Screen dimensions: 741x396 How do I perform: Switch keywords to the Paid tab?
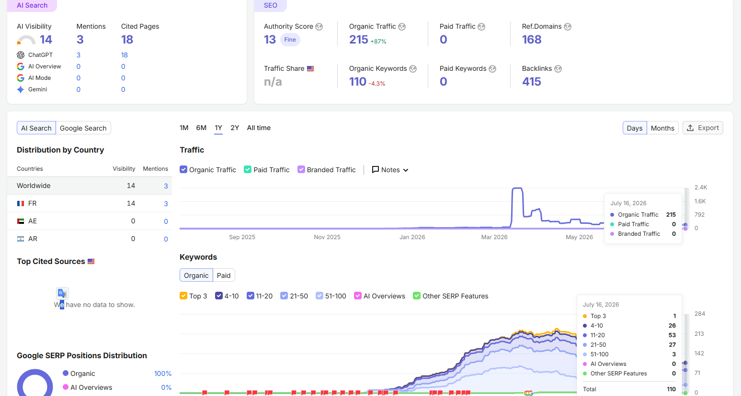click(x=224, y=275)
